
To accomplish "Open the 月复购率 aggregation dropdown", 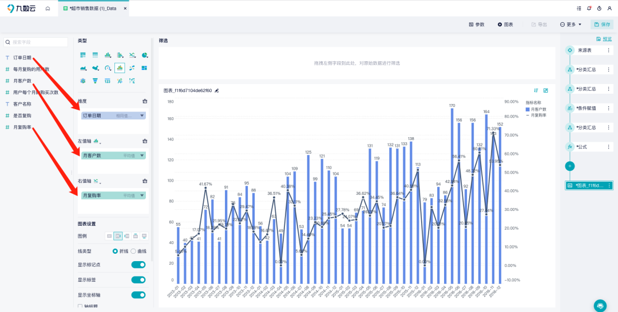I will click(142, 195).
